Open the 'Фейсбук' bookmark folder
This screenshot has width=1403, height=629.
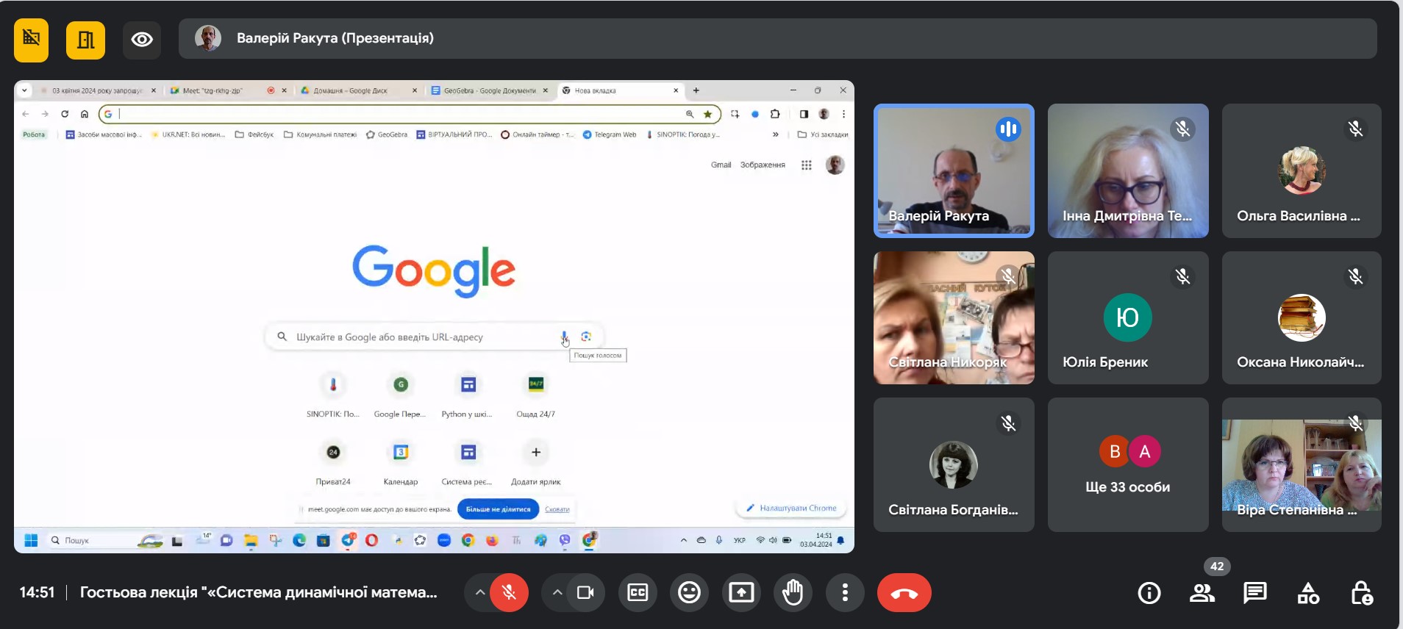click(254, 134)
